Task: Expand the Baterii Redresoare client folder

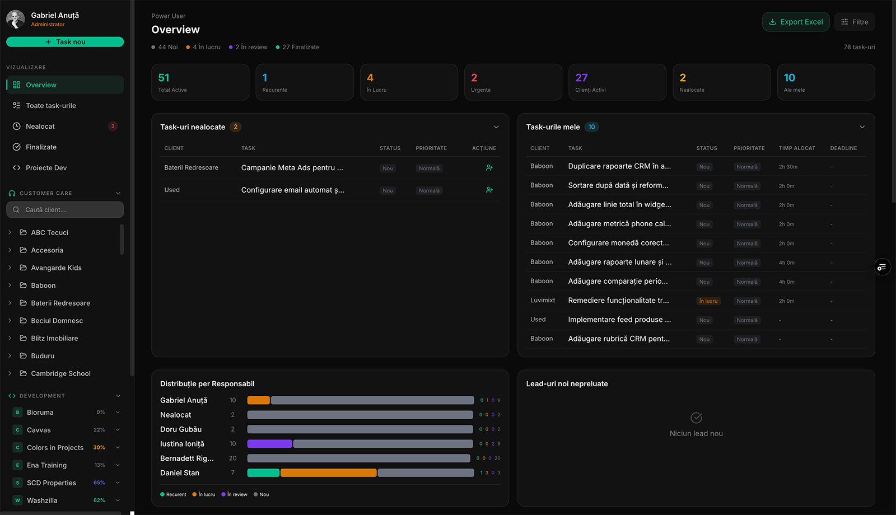Action: pyautogui.click(x=10, y=303)
